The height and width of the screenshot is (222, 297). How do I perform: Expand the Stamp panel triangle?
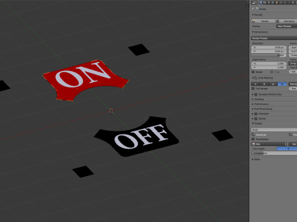tap(253, 118)
